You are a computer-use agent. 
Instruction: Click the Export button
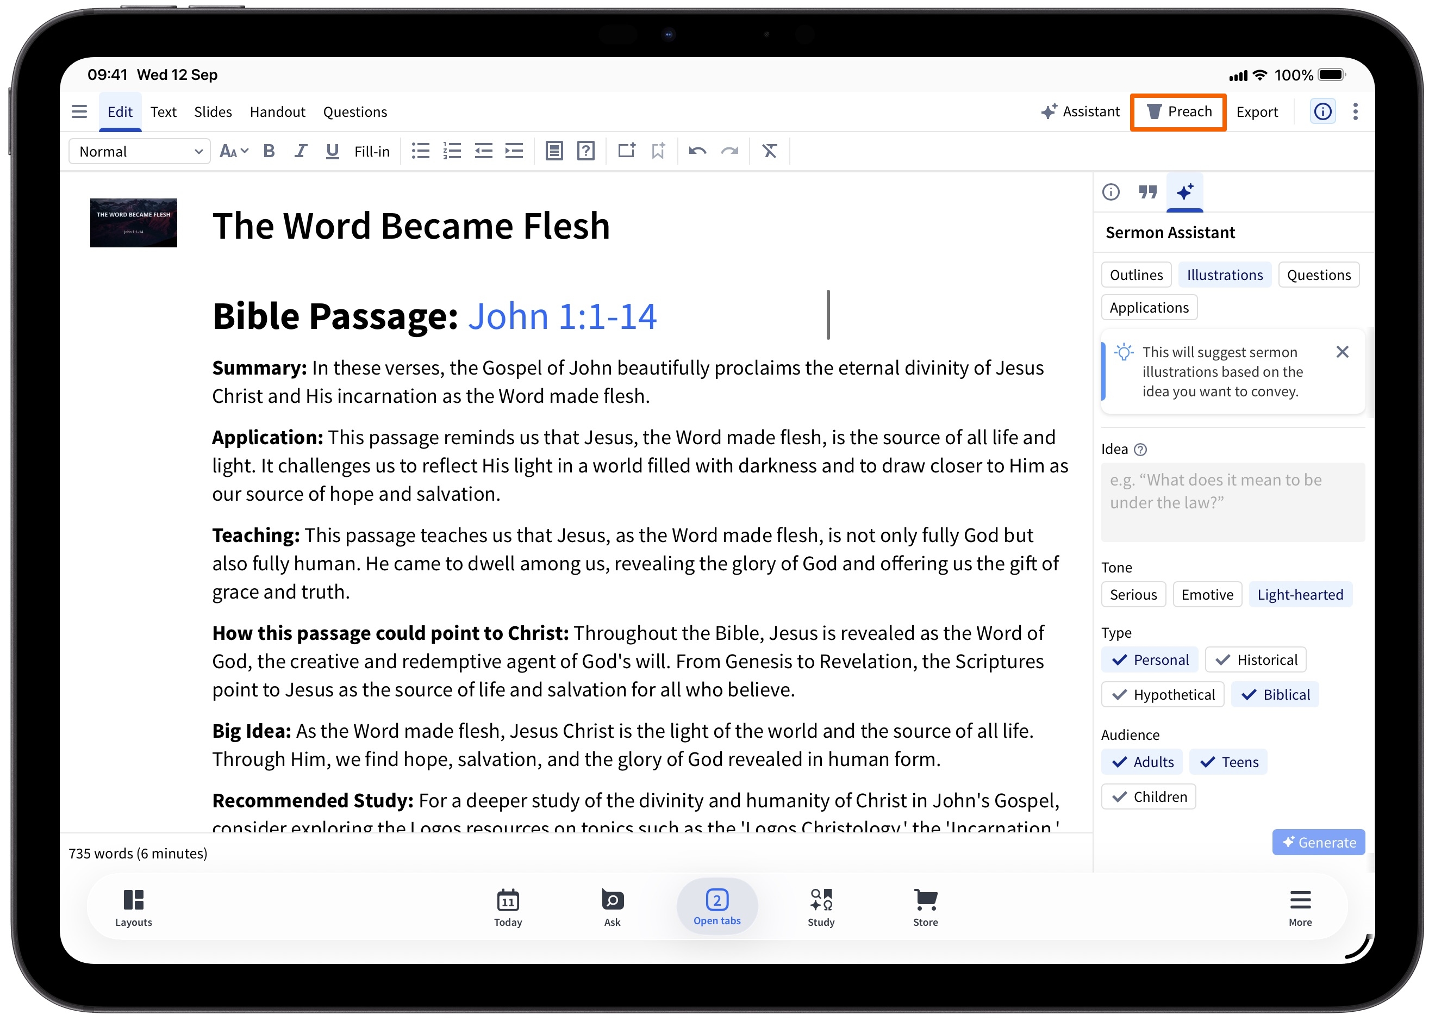tap(1257, 112)
